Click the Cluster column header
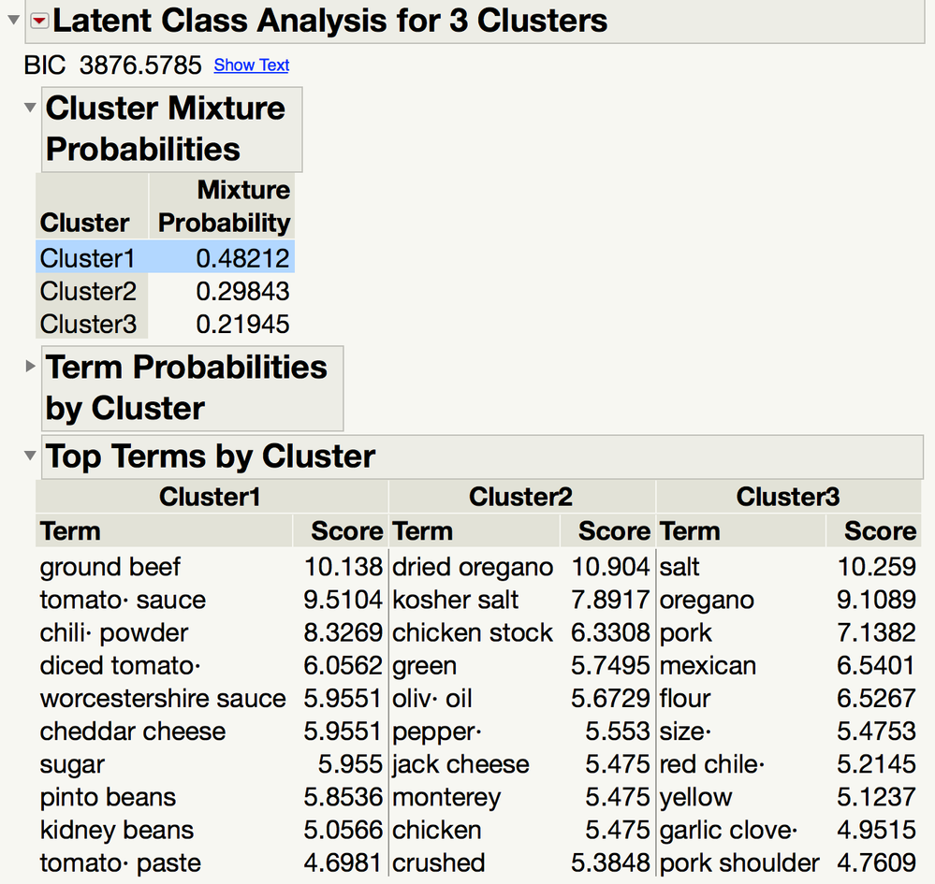Viewport: 935px width, 884px height. [84, 223]
